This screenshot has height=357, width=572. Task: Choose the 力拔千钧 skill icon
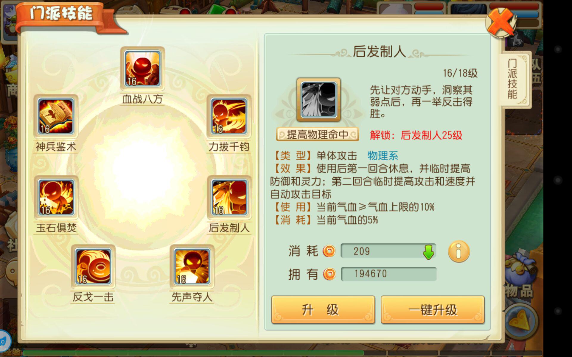(229, 116)
